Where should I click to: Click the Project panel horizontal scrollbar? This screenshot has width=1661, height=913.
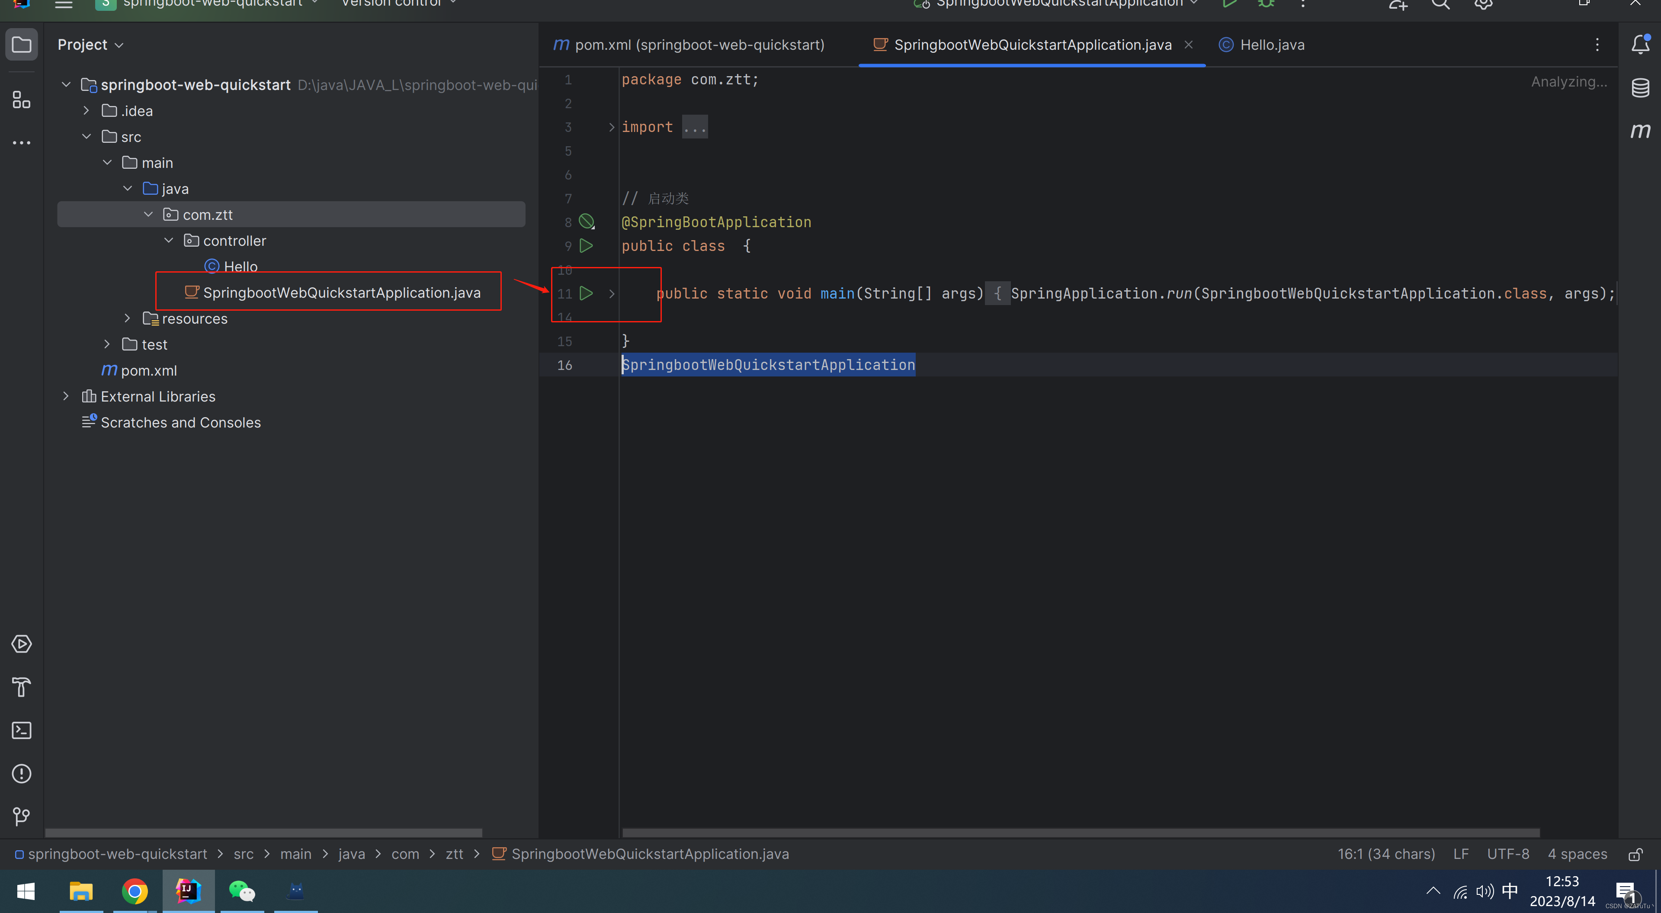point(264,833)
